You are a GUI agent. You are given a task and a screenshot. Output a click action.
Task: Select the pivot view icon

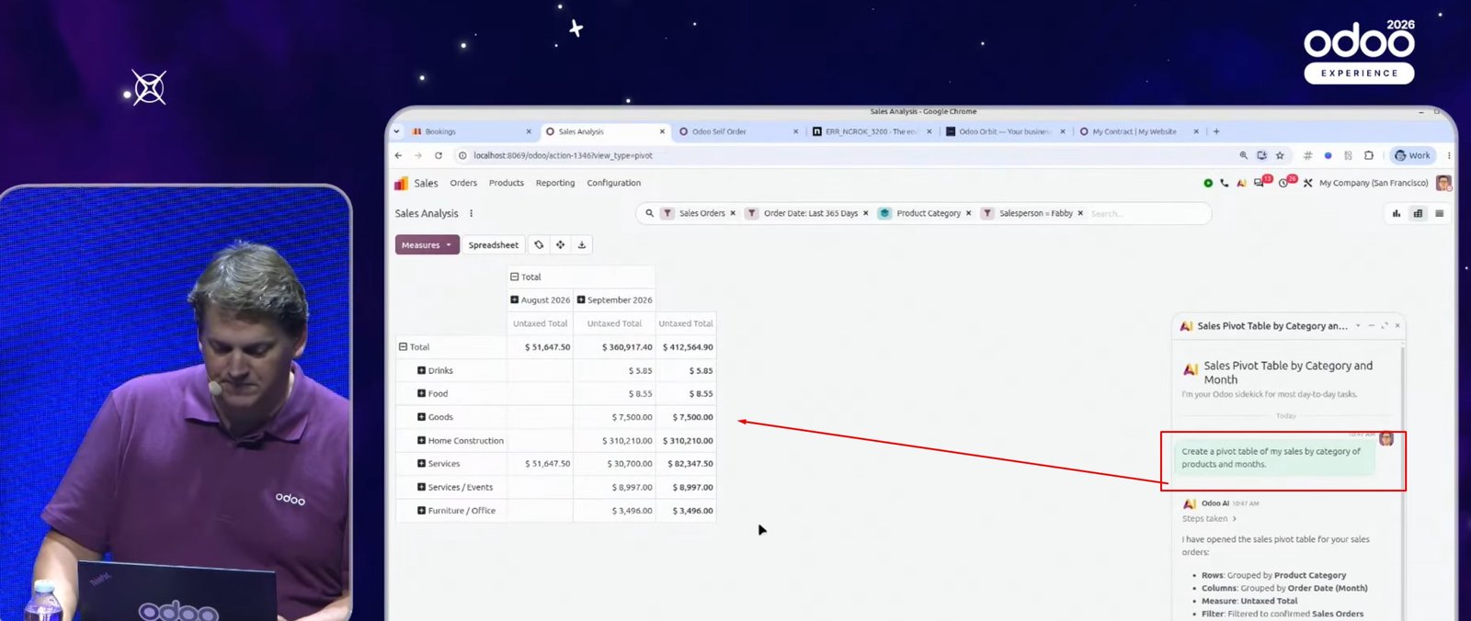point(1418,213)
